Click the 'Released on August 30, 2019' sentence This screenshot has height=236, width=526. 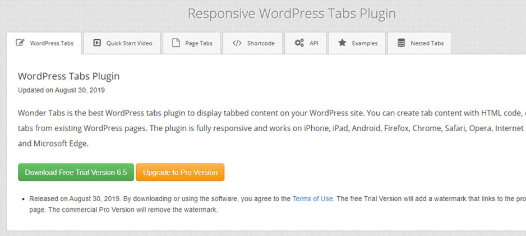click(x=75, y=199)
